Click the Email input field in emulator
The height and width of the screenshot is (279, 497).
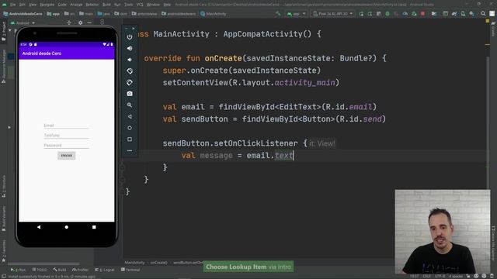(x=66, y=126)
